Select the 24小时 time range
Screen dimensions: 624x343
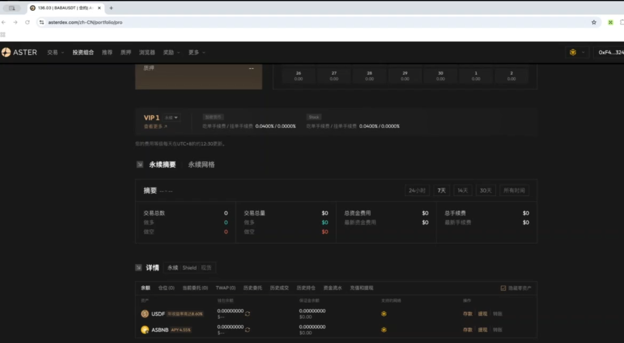417,190
